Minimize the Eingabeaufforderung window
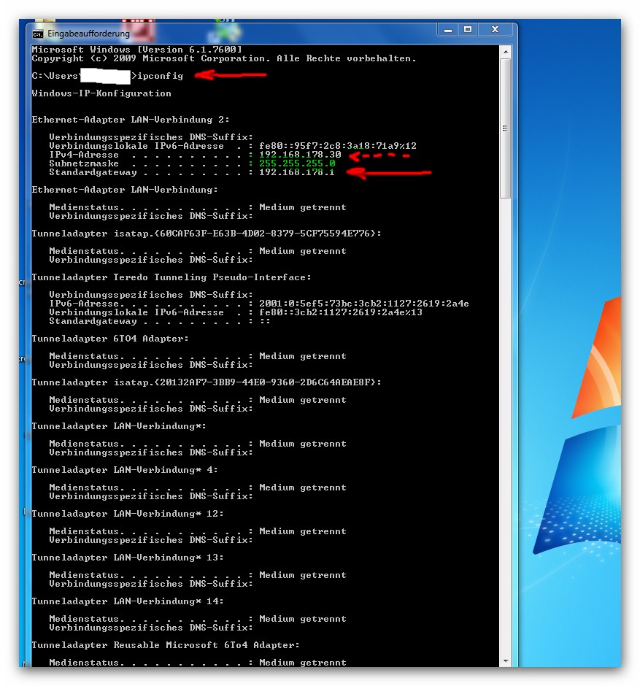The width and height of the screenshot is (640, 686). click(447, 30)
